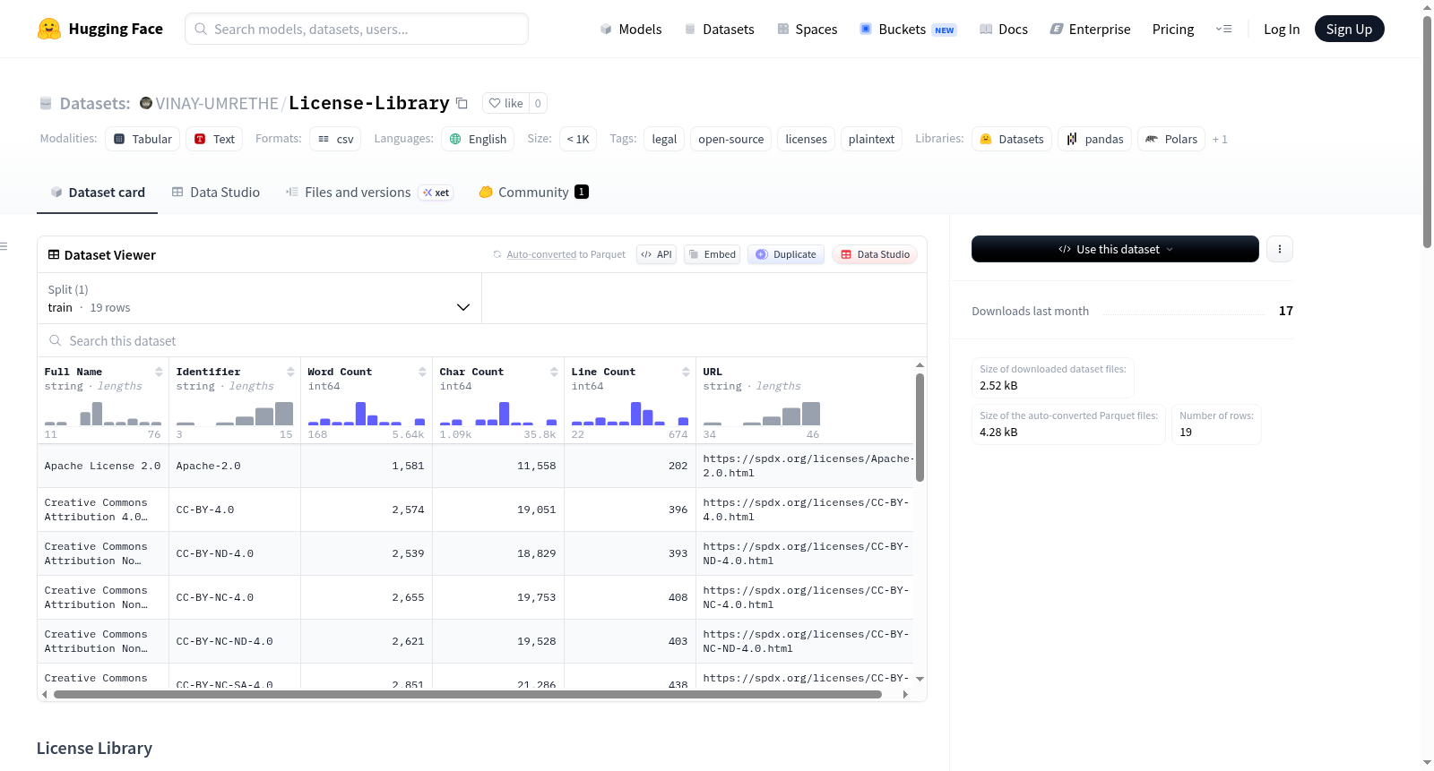Click sort icon on Identifier column

coord(290,372)
